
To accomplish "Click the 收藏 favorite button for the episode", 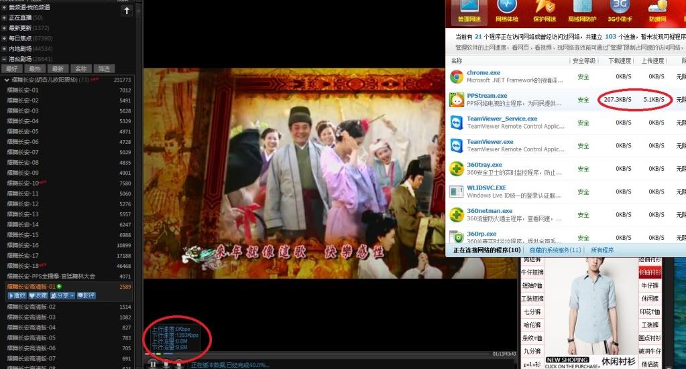I will tap(38, 295).
